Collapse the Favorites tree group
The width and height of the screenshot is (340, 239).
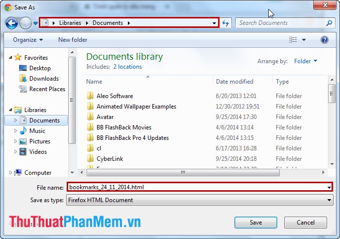click(10, 57)
